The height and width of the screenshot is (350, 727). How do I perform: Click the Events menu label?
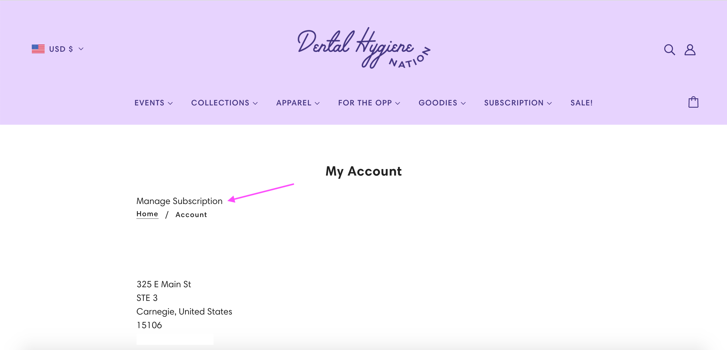tap(149, 103)
